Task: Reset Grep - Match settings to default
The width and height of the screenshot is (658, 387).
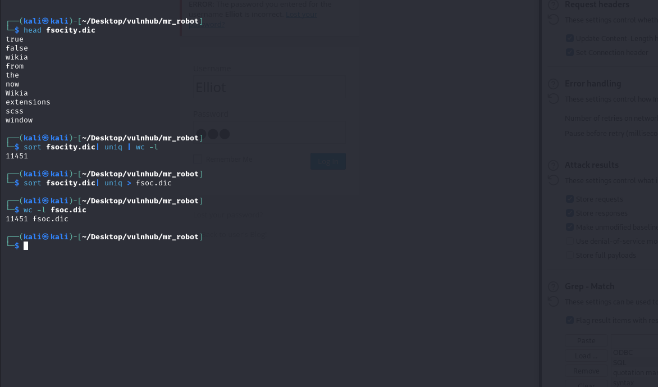Action: (x=552, y=301)
